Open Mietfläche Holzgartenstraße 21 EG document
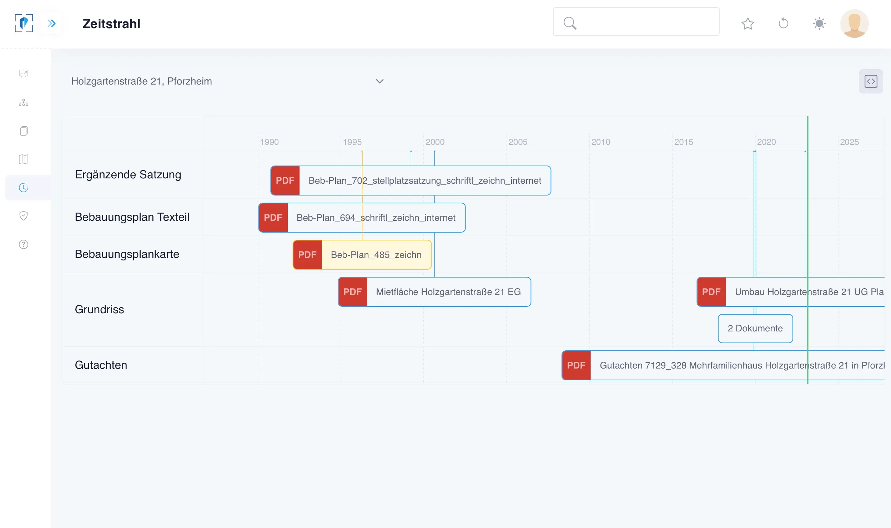Viewport: 891px width, 528px height. (x=434, y=292)
